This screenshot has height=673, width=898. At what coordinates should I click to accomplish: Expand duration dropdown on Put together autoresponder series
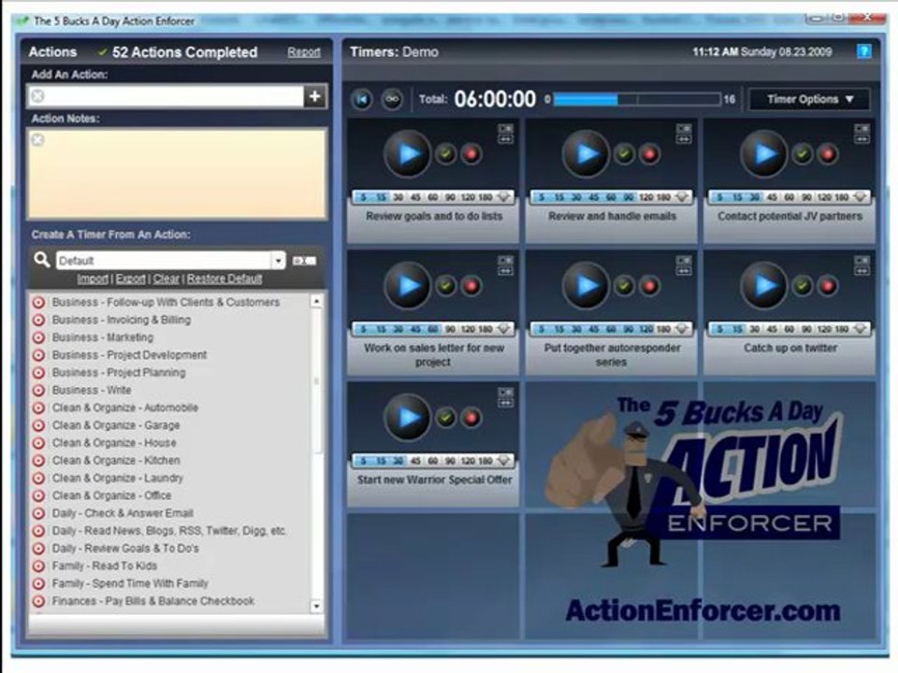pyautogui.click(x=682, y=328)
